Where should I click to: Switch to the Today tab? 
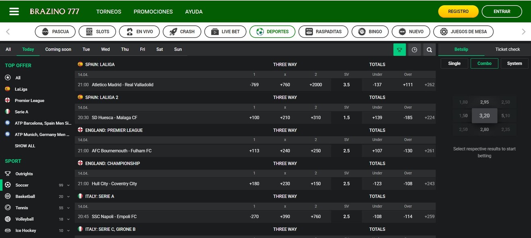(x=28, y=49)
